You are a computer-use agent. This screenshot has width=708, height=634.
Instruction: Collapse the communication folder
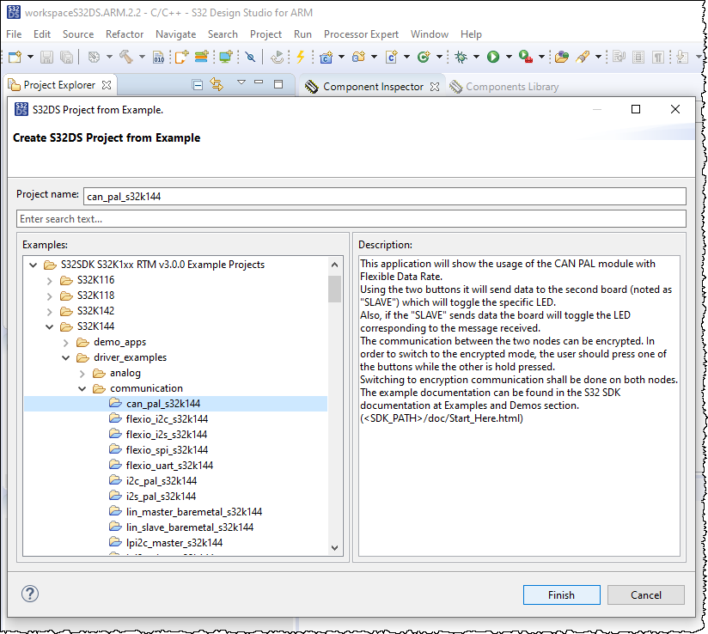[82, 388]
